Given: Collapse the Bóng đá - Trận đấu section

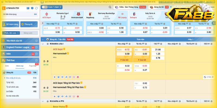Looking at the screenshot, I should [x=43, y=39].
